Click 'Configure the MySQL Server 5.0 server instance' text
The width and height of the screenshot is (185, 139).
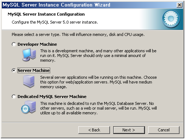tap(55, 22)
